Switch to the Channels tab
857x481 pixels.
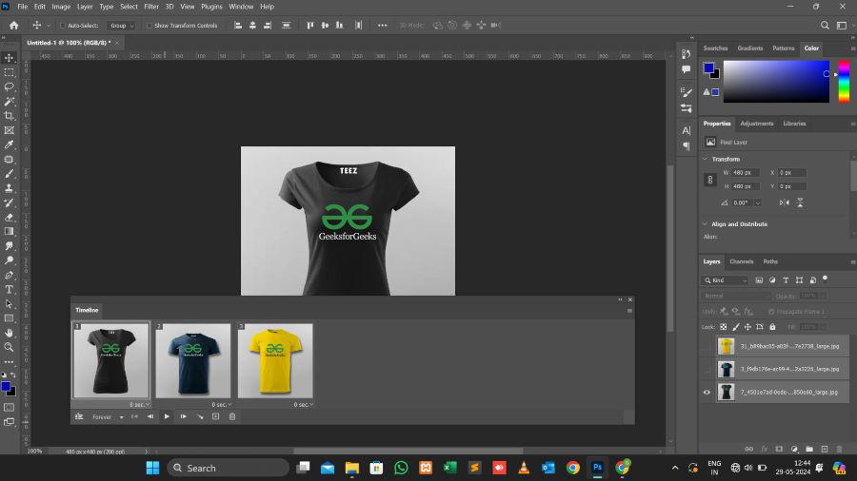(x=741, y=261)
